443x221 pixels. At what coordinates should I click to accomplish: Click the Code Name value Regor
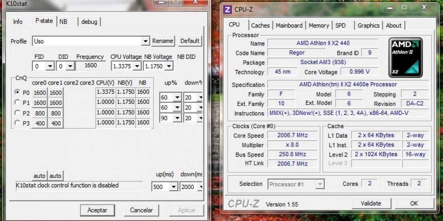click(297, 53)
